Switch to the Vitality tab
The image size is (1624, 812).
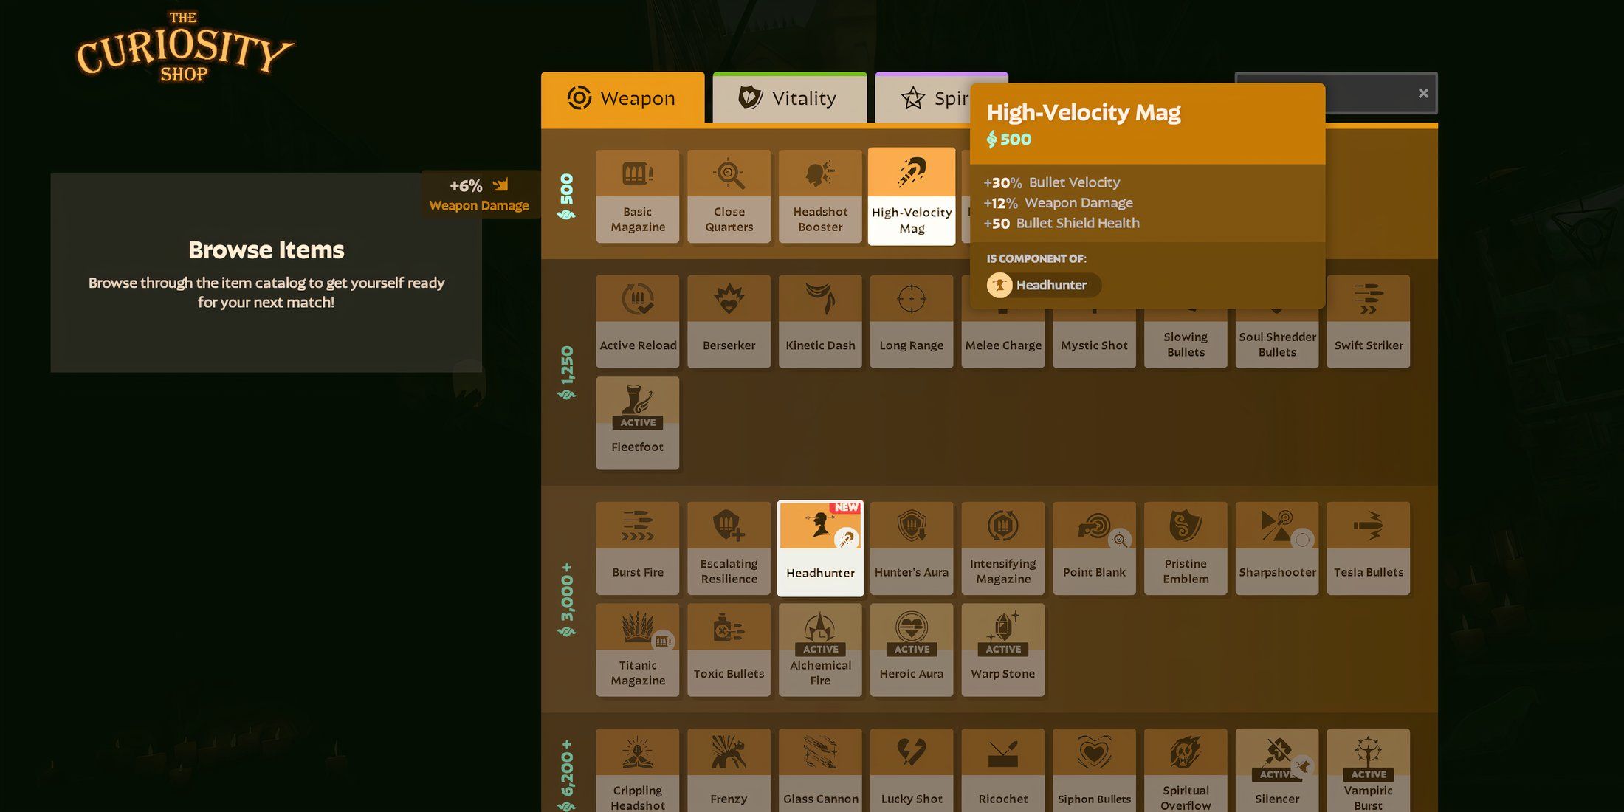(x=789, y=97)
